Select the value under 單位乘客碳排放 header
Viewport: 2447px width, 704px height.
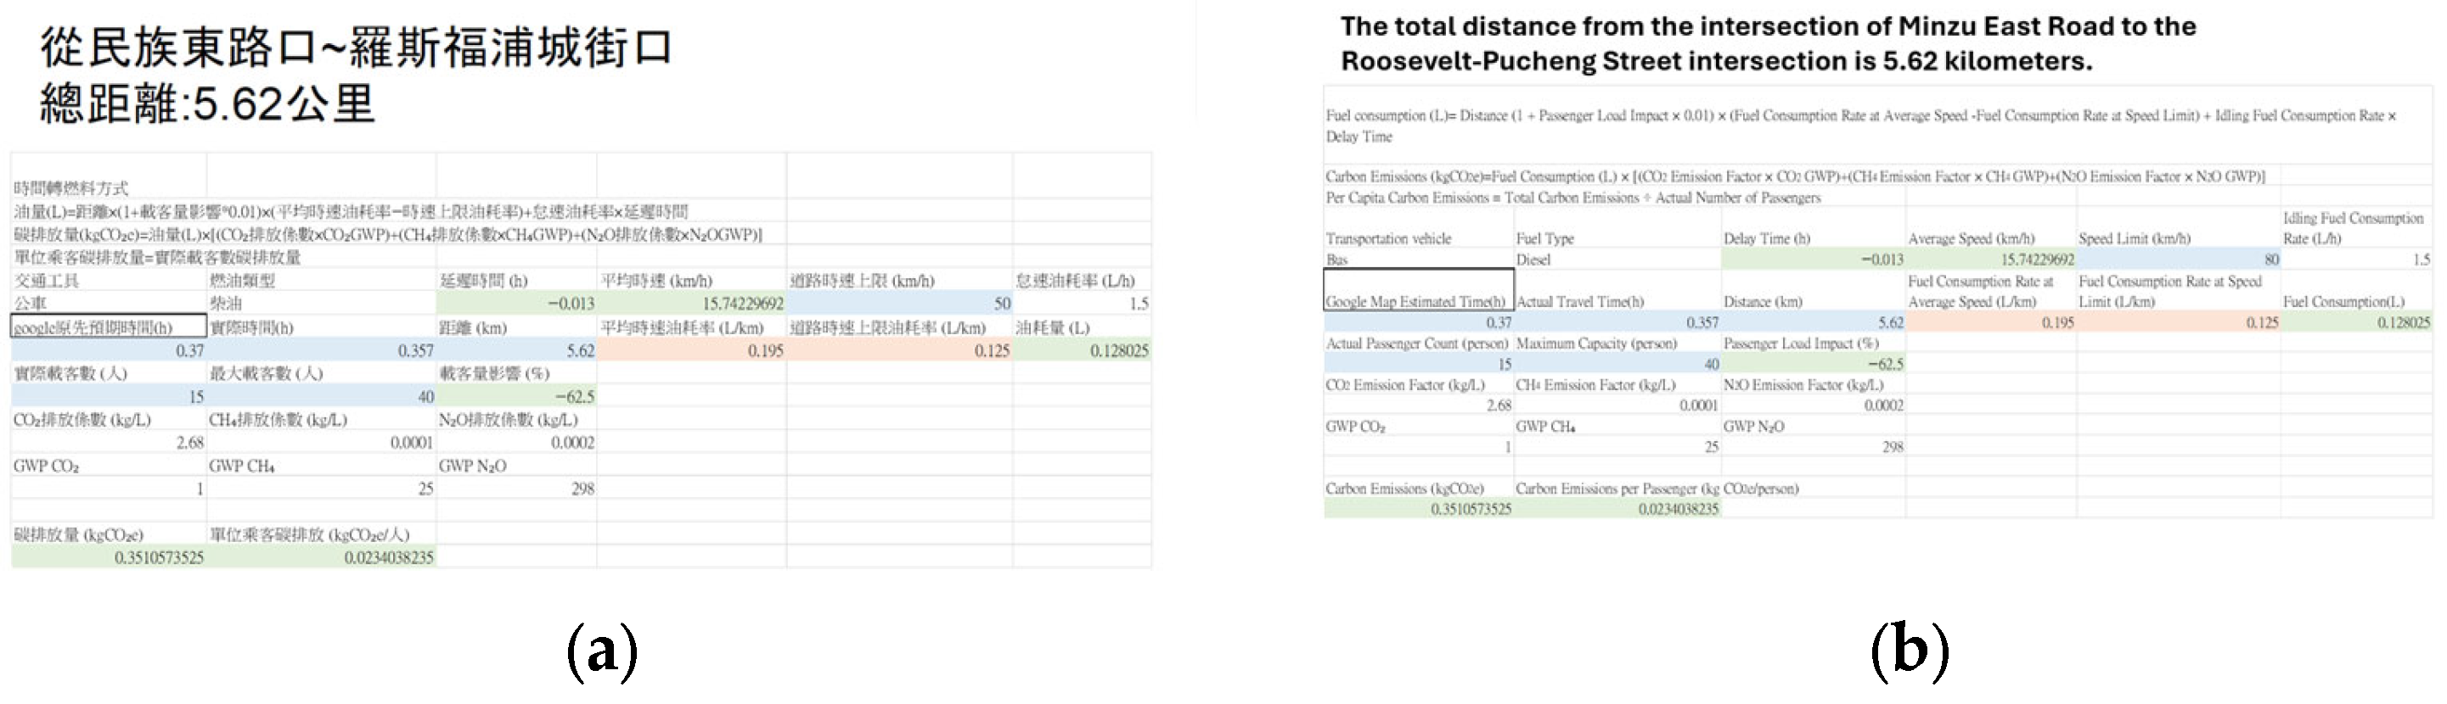click(x=320, y=558)
